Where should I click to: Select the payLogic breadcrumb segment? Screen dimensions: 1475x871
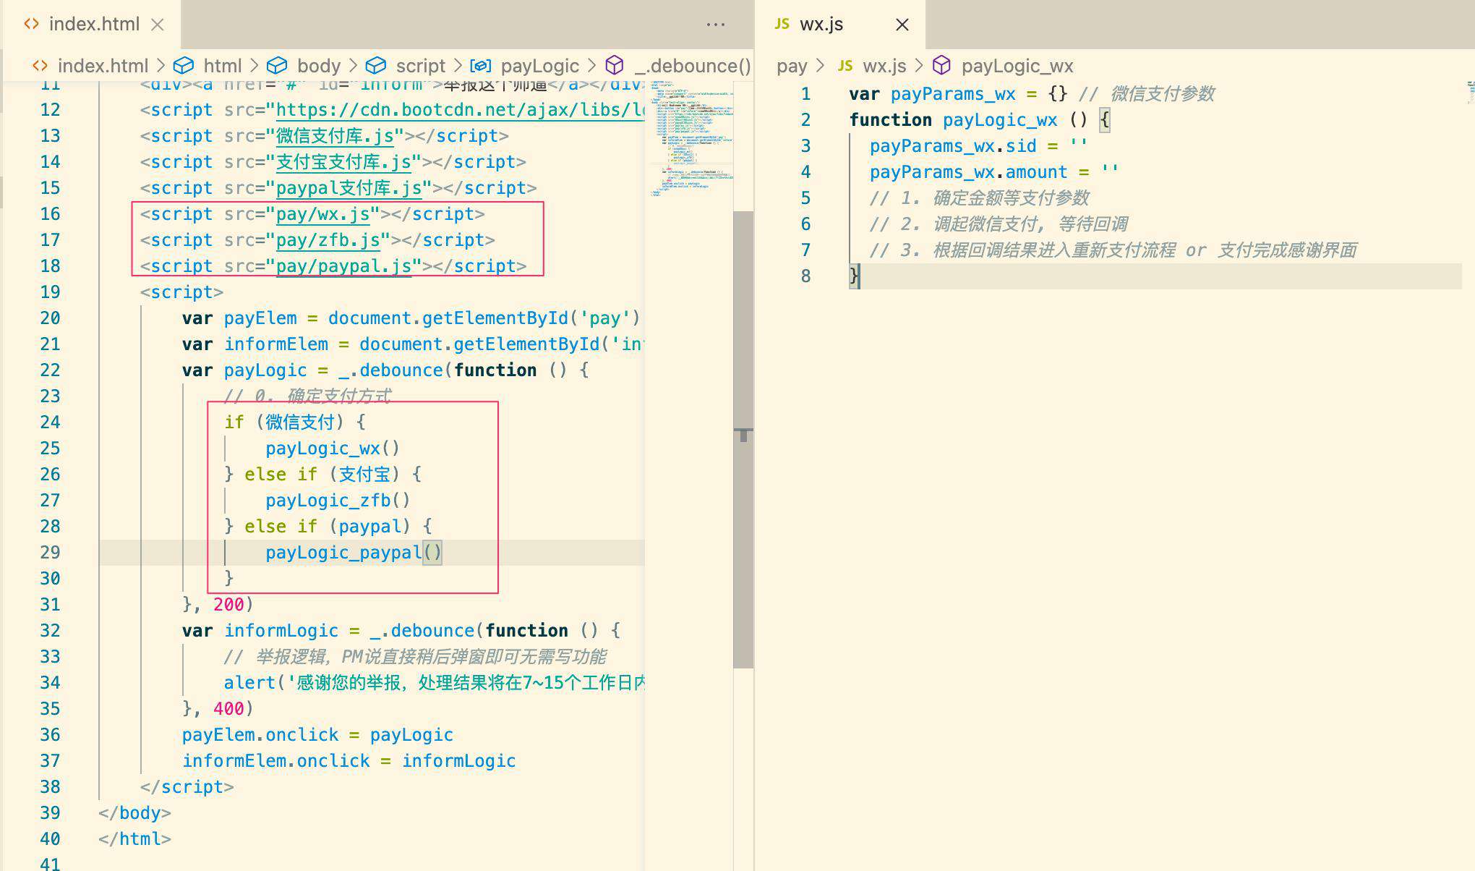540,66
